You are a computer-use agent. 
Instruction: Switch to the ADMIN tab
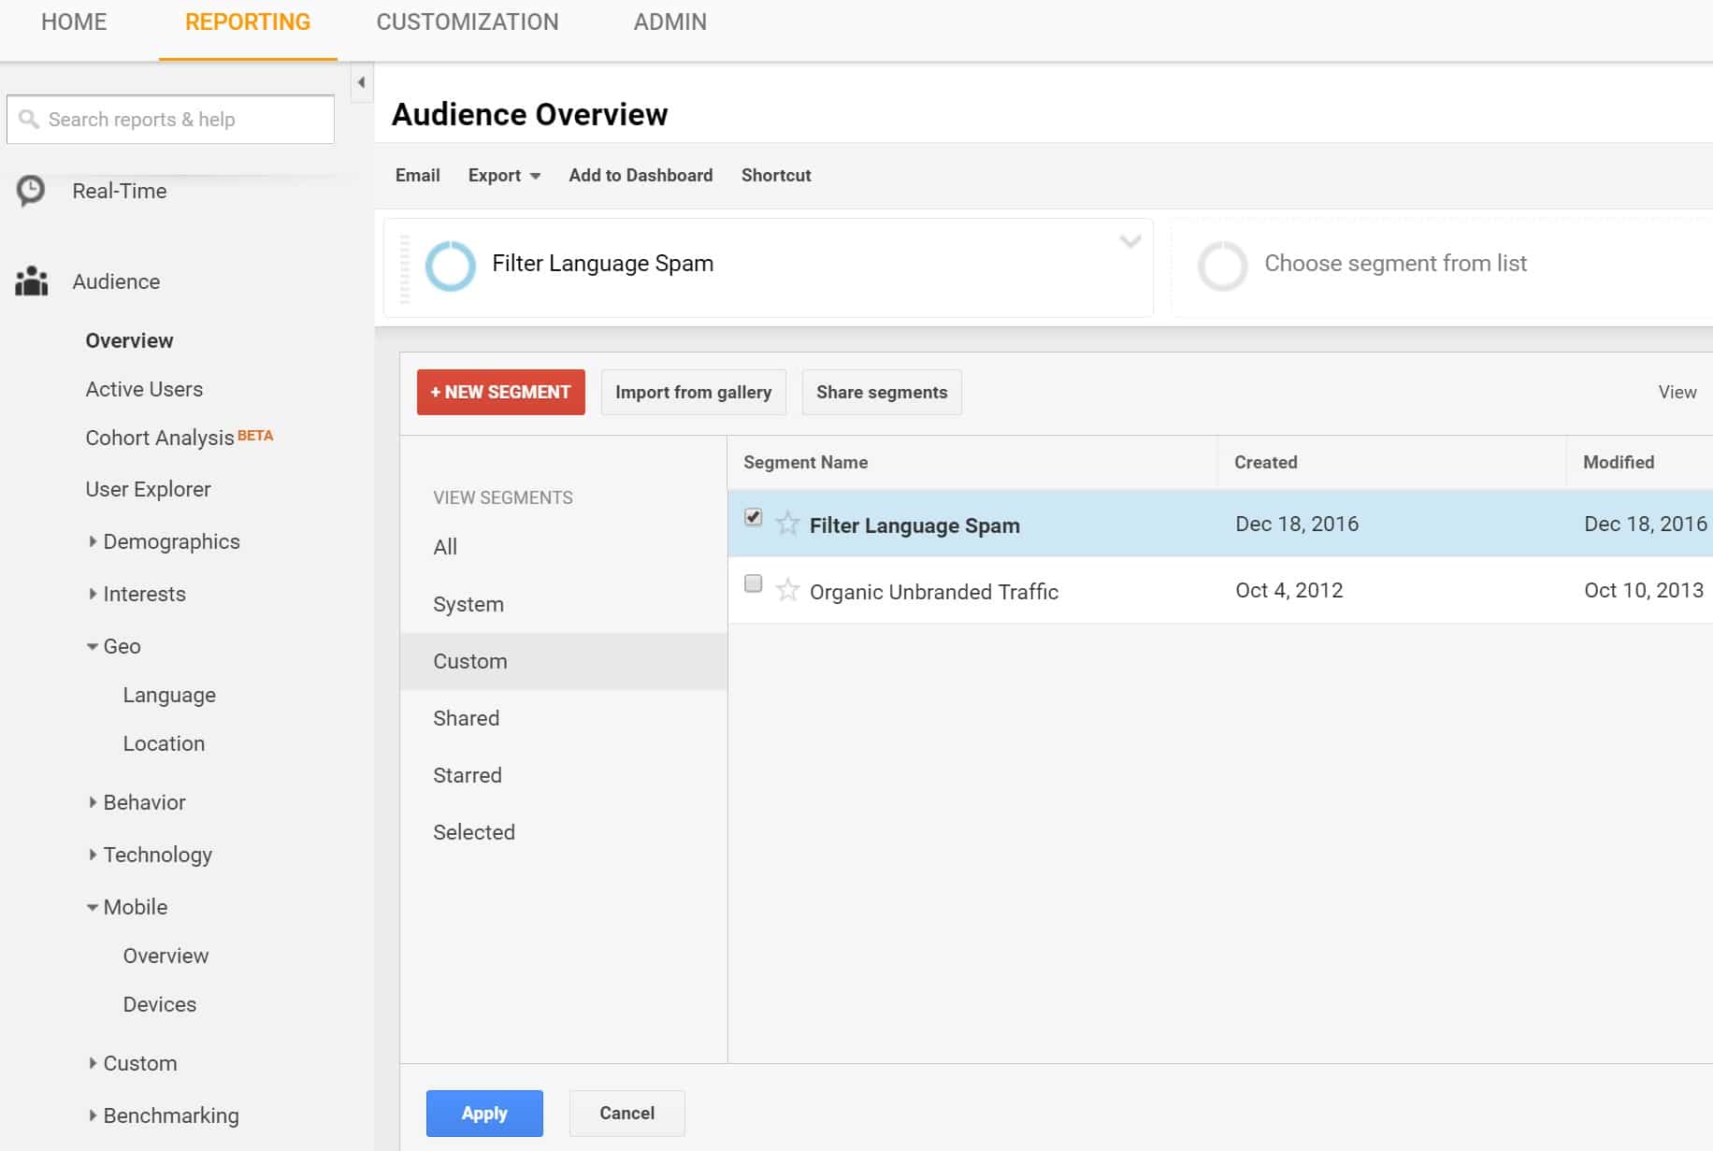click(x=669, y=22)
